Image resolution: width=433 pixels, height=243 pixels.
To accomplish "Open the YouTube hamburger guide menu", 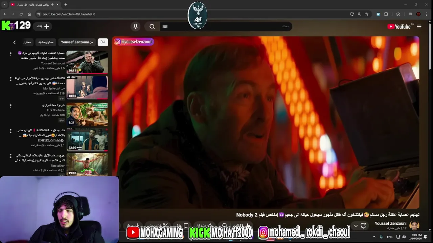I will [419, 26].
